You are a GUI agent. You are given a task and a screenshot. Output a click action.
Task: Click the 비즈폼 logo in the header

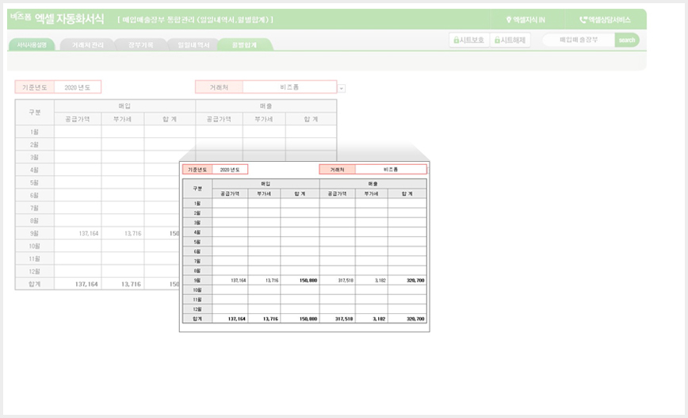click(21, 17)
